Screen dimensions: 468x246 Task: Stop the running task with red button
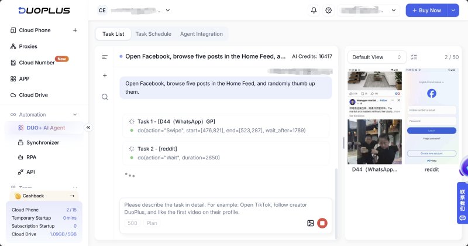pos(322,223)
